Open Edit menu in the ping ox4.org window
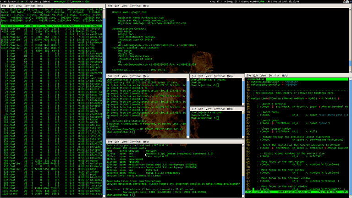Image resolution: width=352 pixels, height=198 pixels. (x=117, y=76)
